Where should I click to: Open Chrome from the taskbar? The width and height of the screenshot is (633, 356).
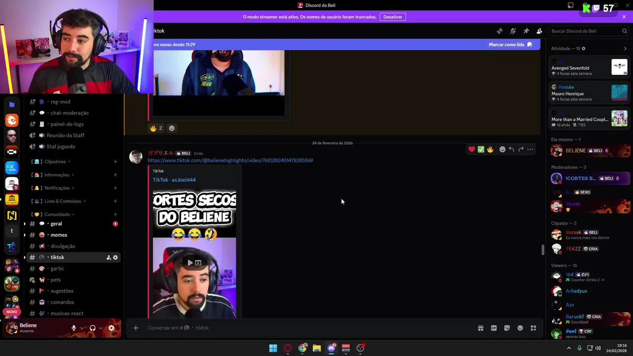302,348
